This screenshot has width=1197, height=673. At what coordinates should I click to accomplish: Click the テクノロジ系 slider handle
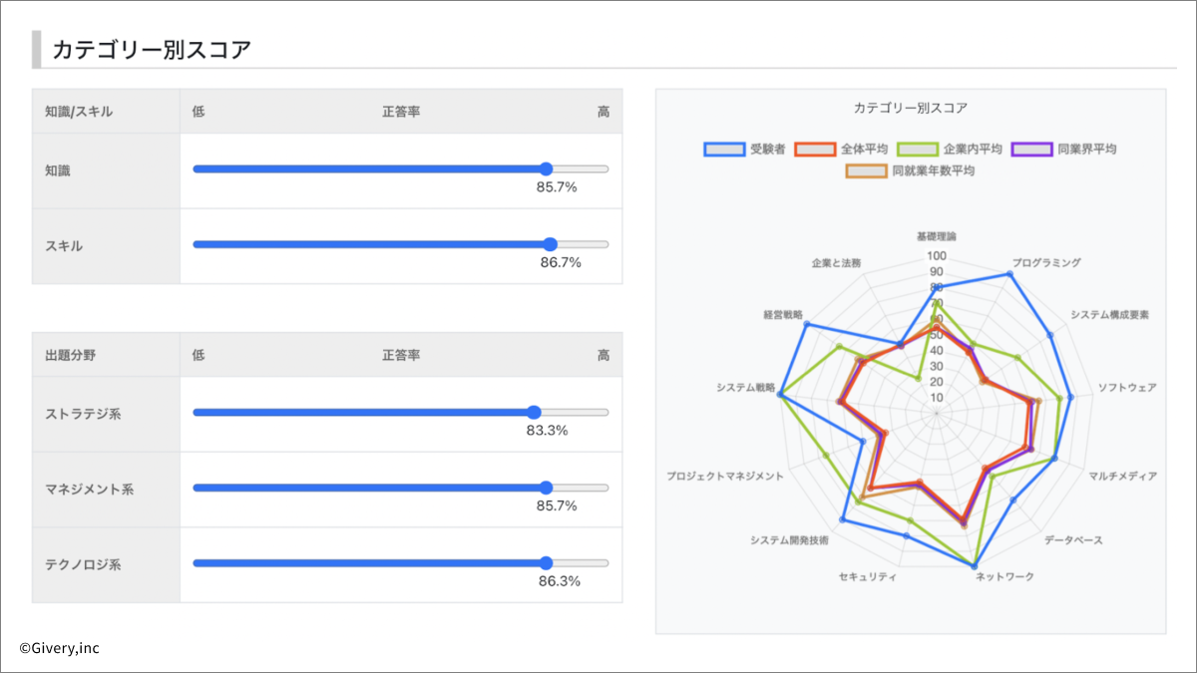(x=545, y=563)
